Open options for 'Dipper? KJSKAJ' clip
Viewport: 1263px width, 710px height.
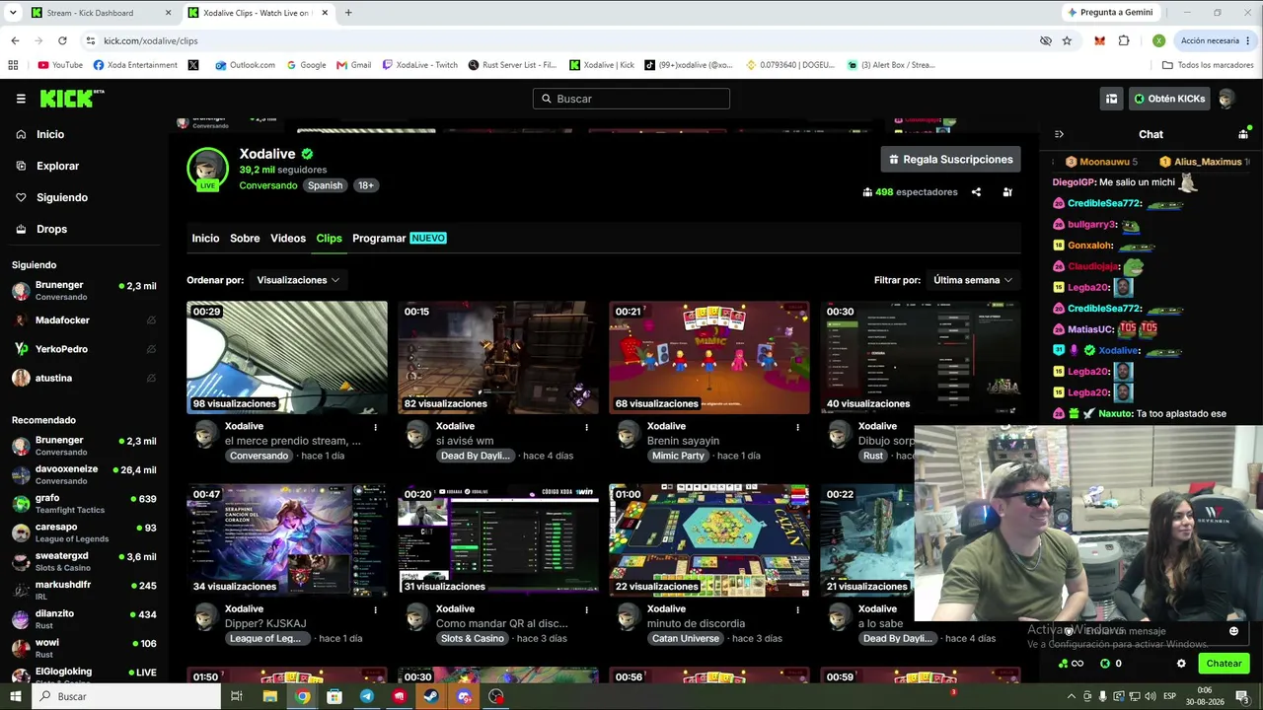point(375,609)
